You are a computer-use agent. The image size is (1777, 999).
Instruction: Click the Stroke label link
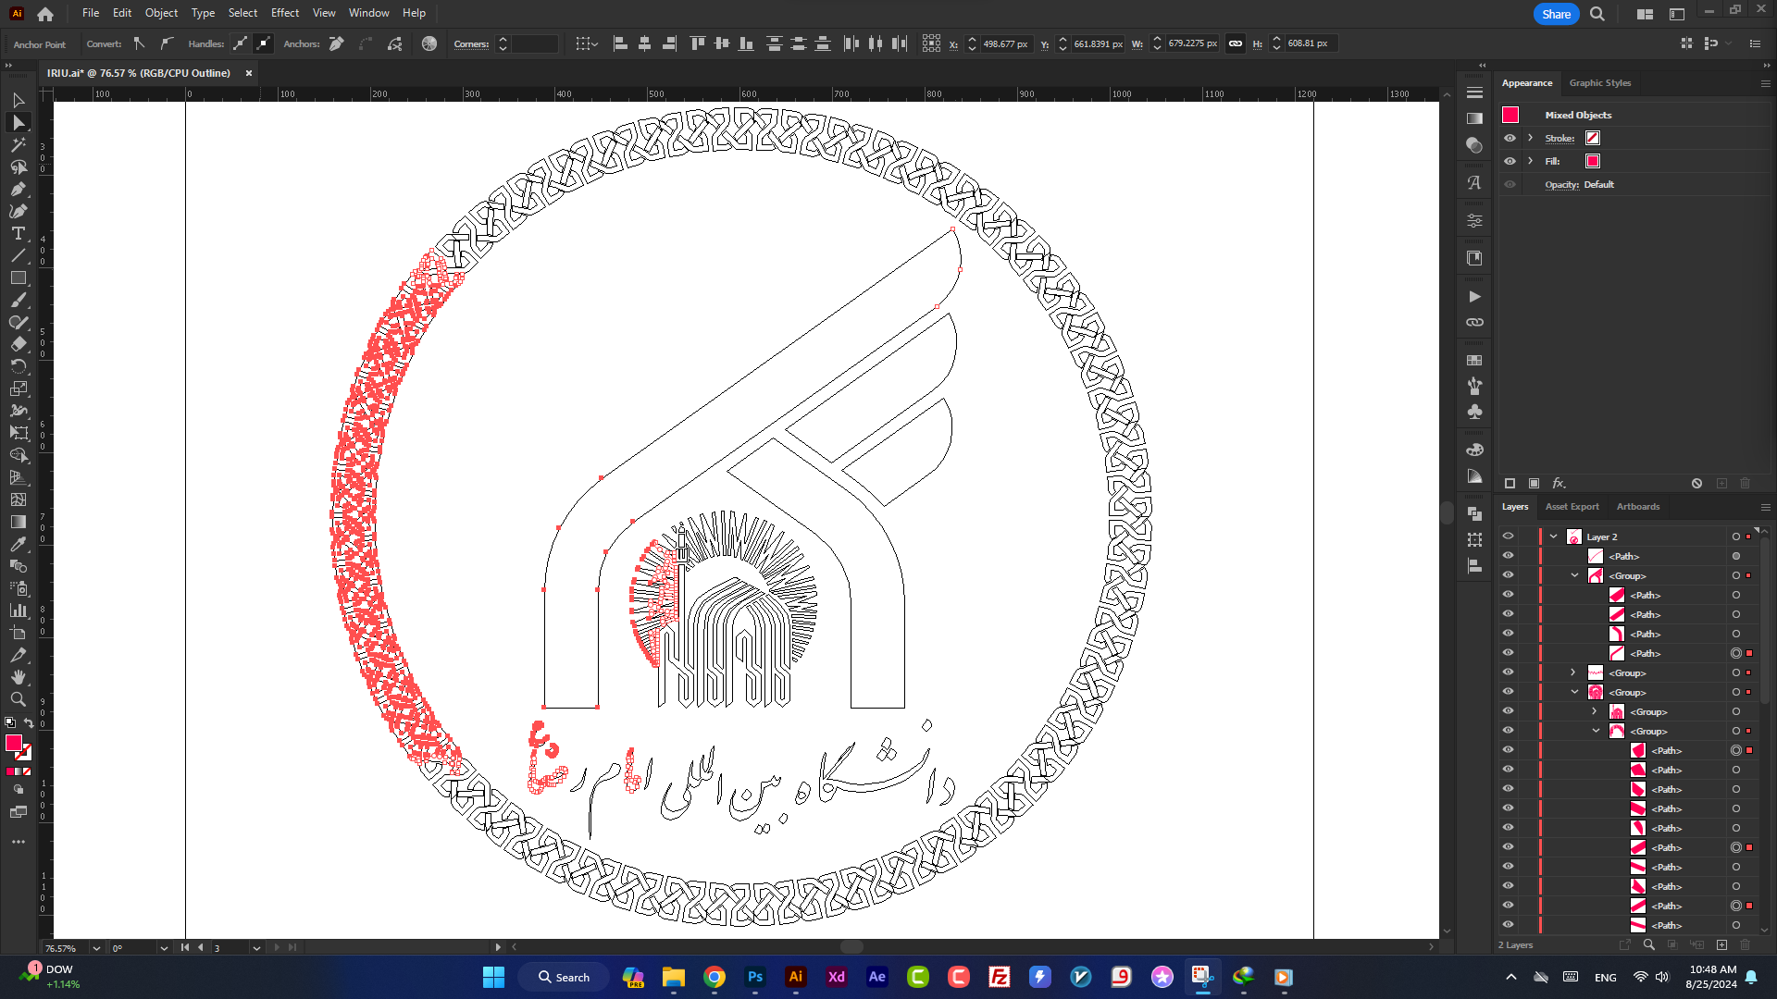(x=1559, y=139)
